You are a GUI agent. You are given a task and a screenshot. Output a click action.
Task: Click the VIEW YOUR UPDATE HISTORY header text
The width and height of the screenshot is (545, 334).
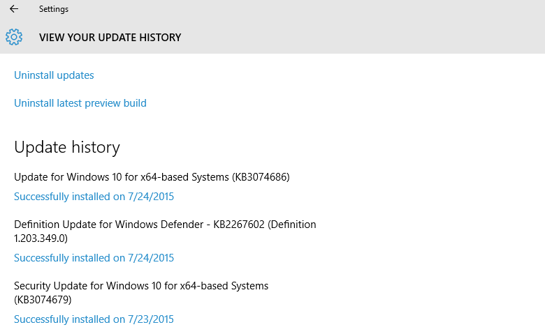[110, 38]
